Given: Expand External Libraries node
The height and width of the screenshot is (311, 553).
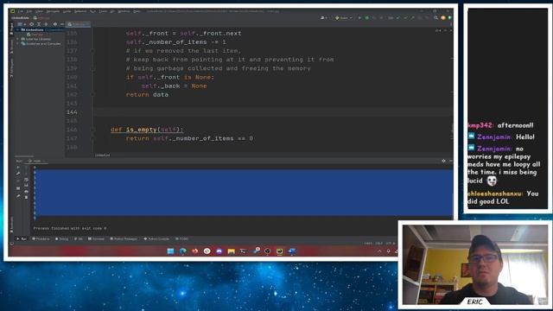Looking at the screenshot, I should pyautogui.click(x=17, y=39).
